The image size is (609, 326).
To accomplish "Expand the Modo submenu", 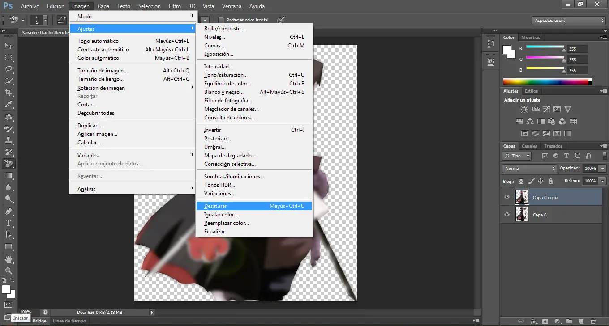I will [x=133, y=16].
